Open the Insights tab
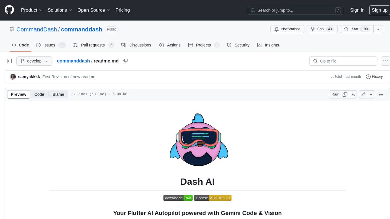 point(268,45)
